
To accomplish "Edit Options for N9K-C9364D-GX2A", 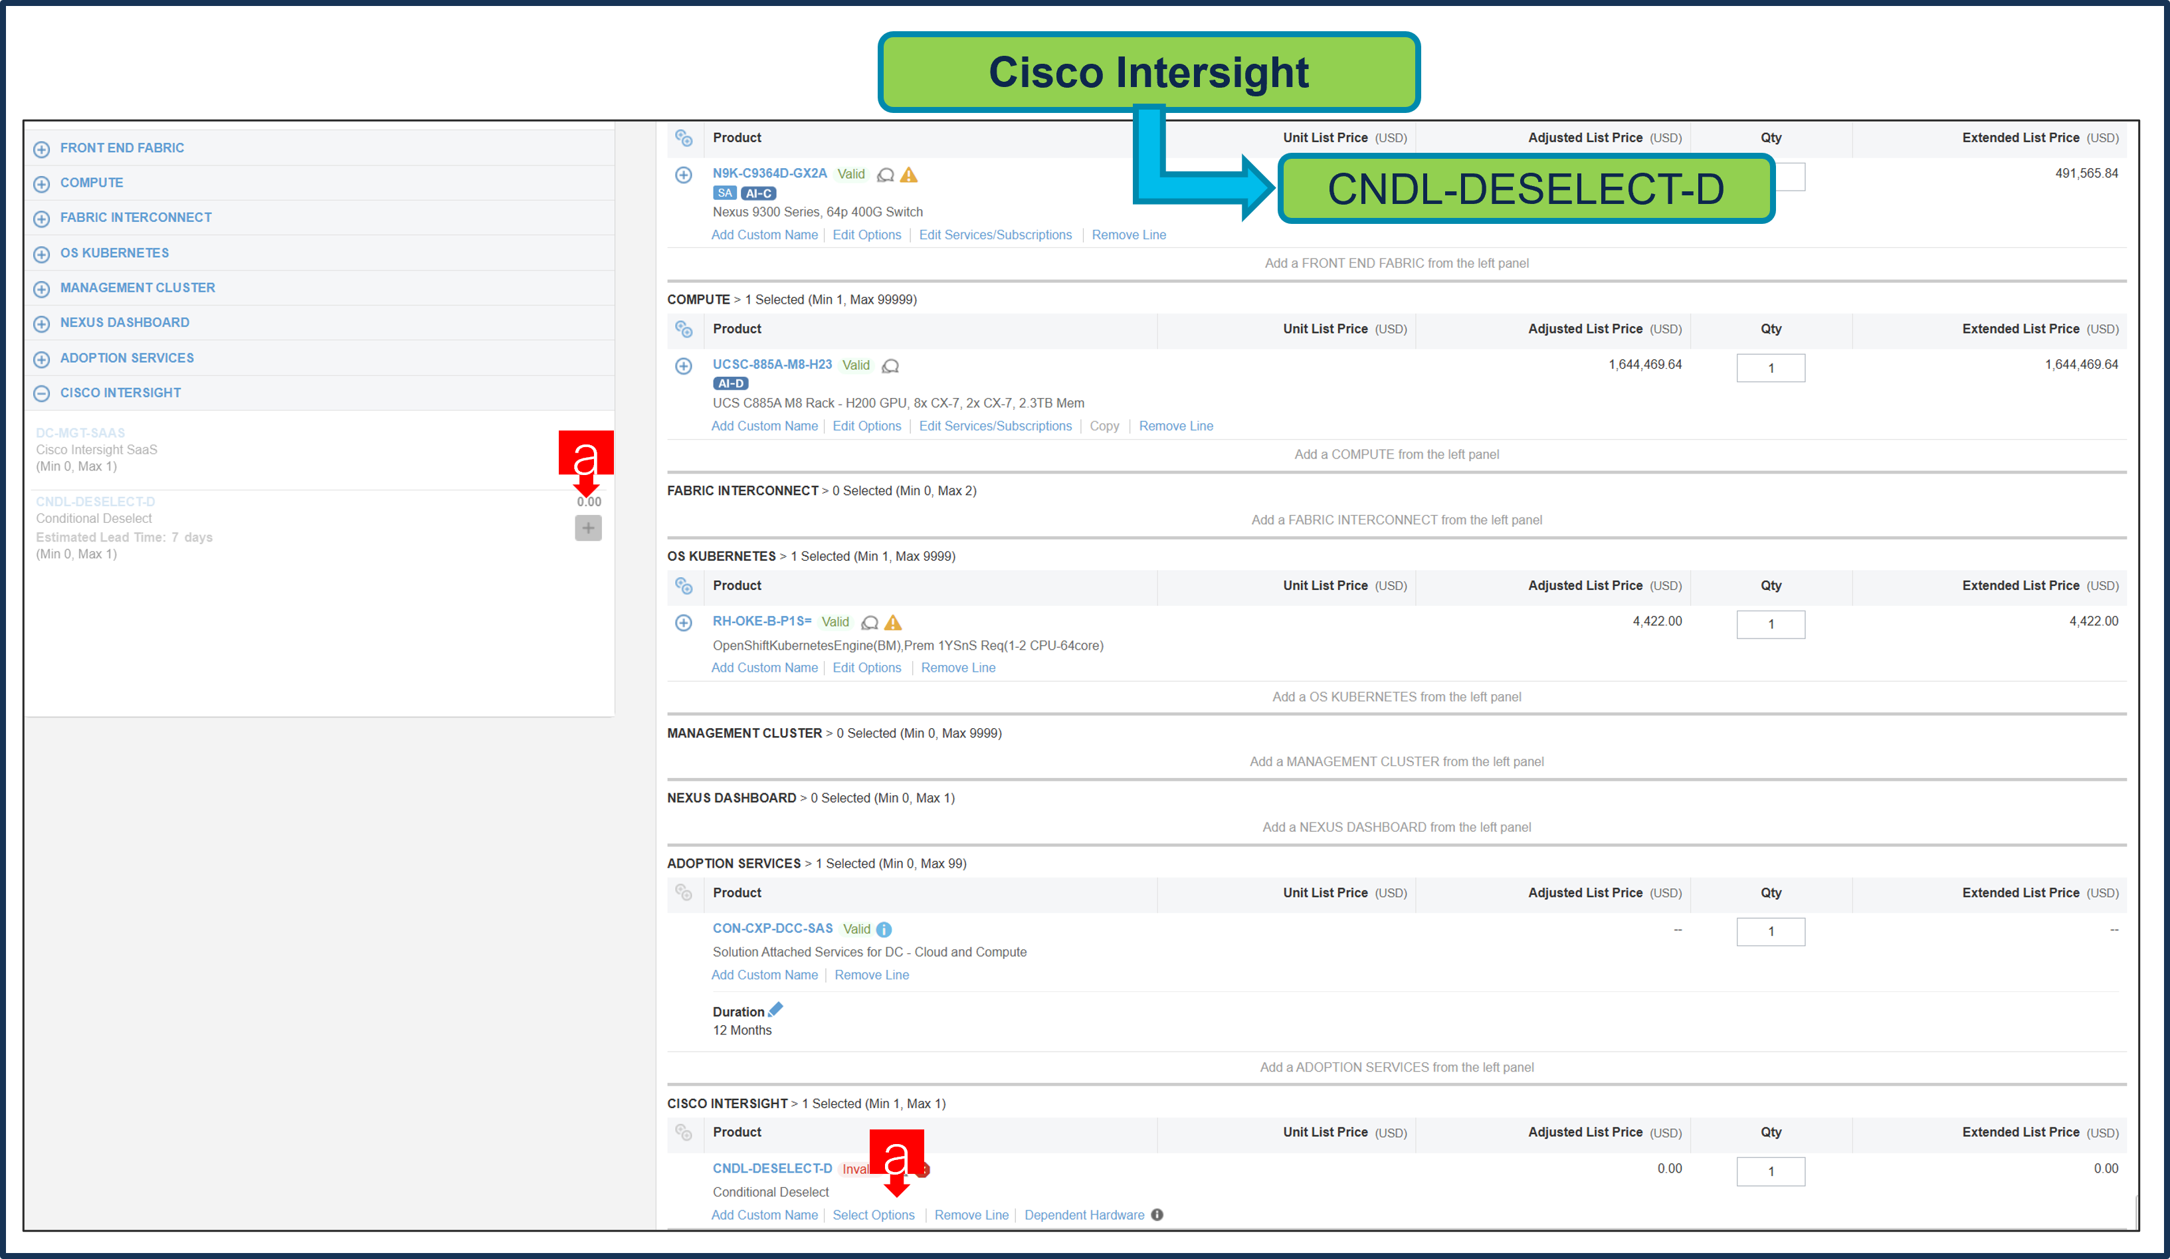I will coord(867,235).
